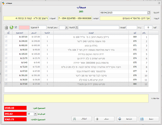This screenshot has height=125, width=162.
Task: Click the red grand total 2265.72
Action: click(x=15, y=119)
